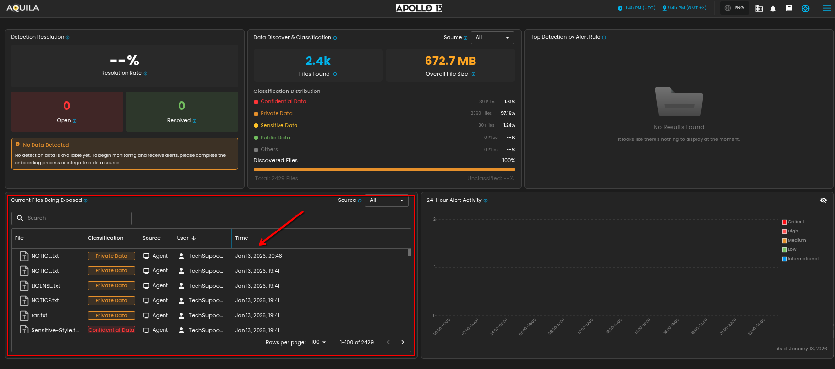Expand the Rows per page dropdown
This screenshot has width=835, height=369.
318,342
